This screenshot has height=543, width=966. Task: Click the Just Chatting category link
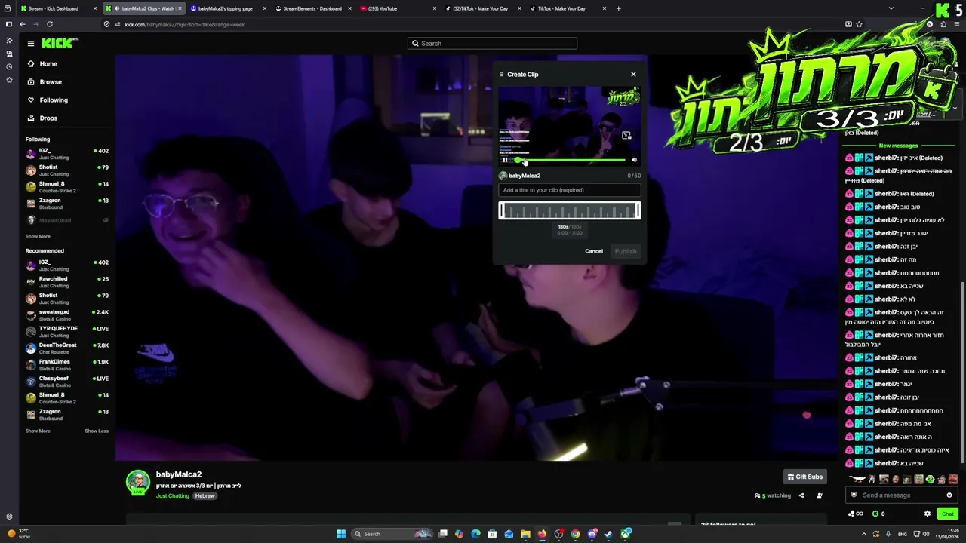173,495
